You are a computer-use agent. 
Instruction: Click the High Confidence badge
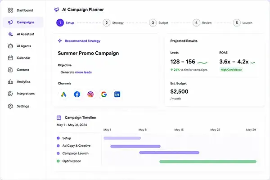231,70
